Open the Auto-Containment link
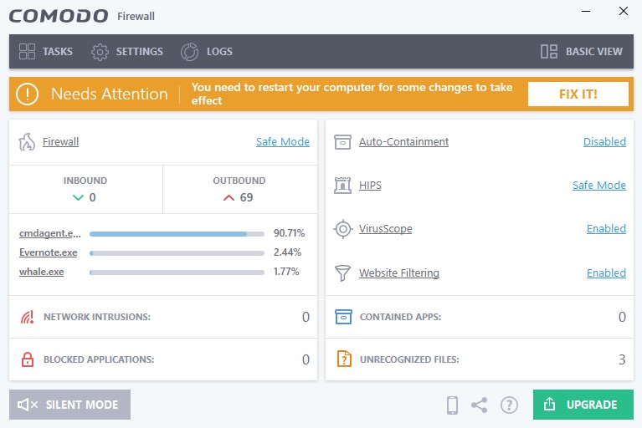 [x=403, y=142]
